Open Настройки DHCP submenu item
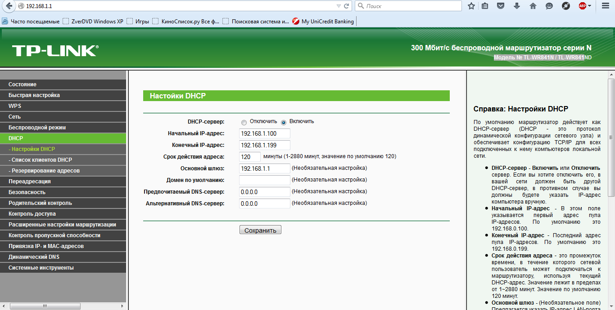This screenshot has height=310, width=615. click(63, 149)
